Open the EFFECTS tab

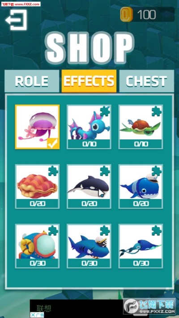pos(89,81)
